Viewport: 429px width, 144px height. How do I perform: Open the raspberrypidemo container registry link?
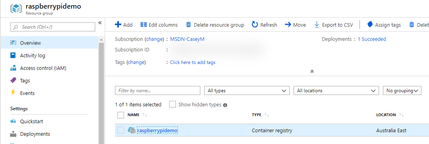tap(157, 131)
